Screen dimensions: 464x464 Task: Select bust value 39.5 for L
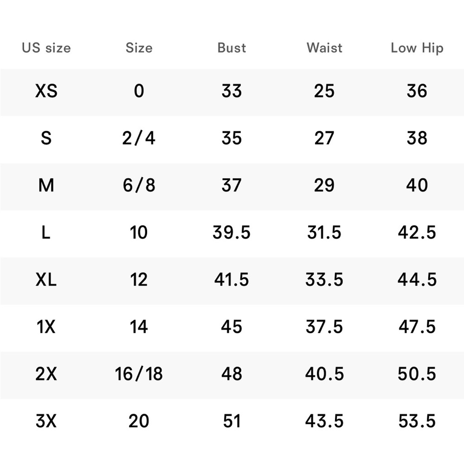click(x=232, y=232)
